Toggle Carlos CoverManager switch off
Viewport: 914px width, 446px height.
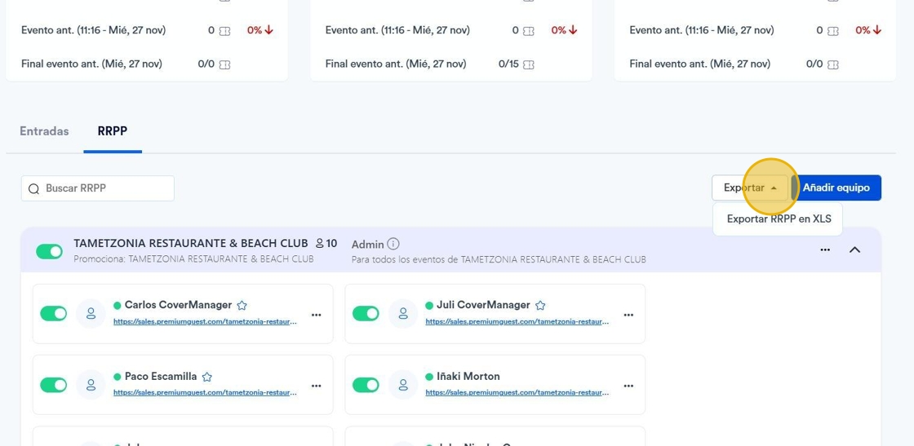click(x=53, y=314)
